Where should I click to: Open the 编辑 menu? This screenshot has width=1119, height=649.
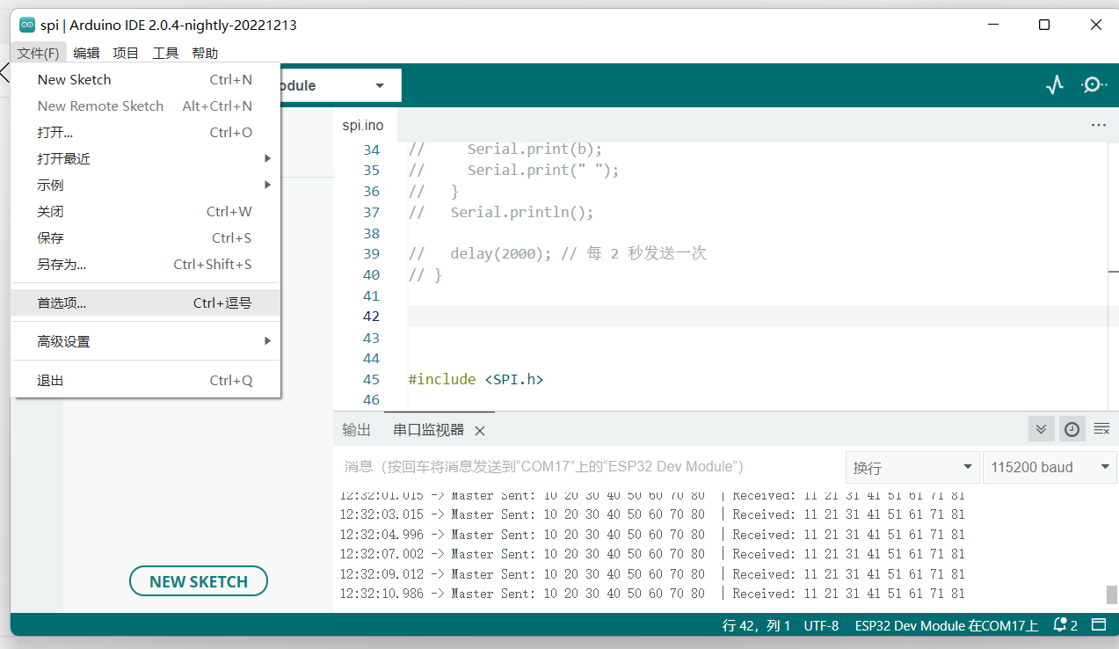[86, 53]
